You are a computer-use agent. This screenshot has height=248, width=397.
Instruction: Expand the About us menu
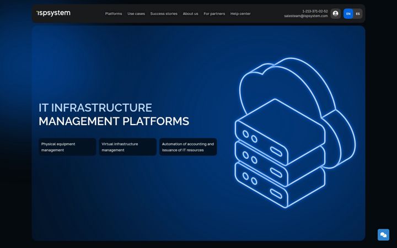190,14
